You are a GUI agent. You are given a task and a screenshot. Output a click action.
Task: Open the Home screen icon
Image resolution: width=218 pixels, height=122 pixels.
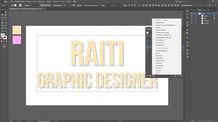tap(5, 1)
